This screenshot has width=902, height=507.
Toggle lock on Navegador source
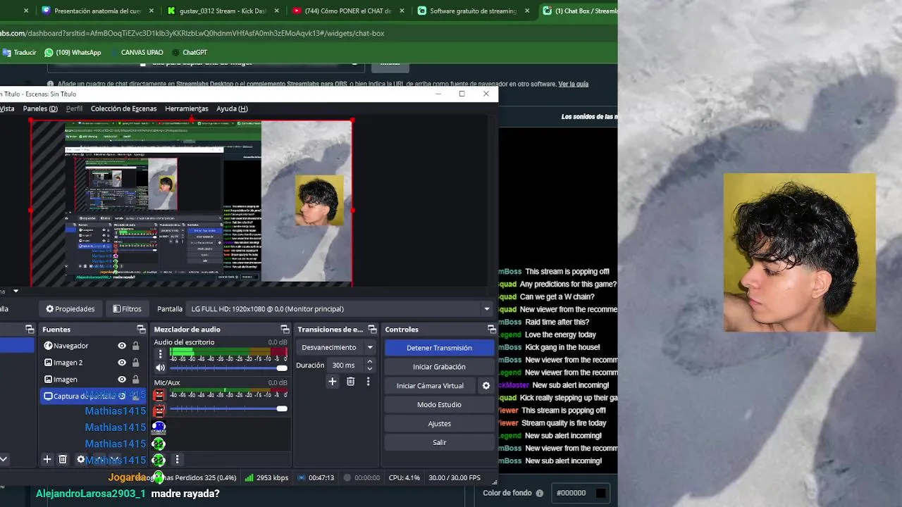(x=135, y=346)
